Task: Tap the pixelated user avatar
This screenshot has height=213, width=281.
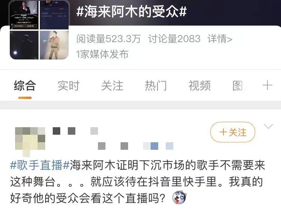Action: click(x=30, y=141)
